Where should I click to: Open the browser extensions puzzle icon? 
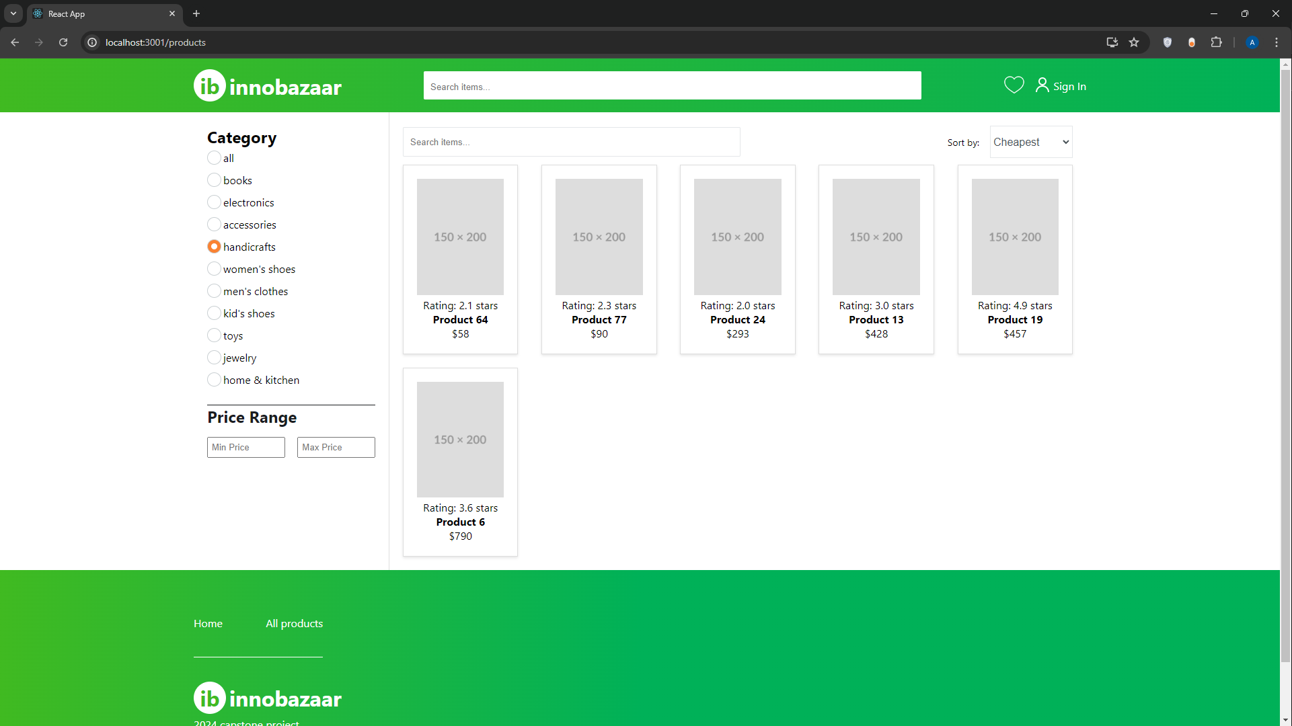(x=1217, y=42)
